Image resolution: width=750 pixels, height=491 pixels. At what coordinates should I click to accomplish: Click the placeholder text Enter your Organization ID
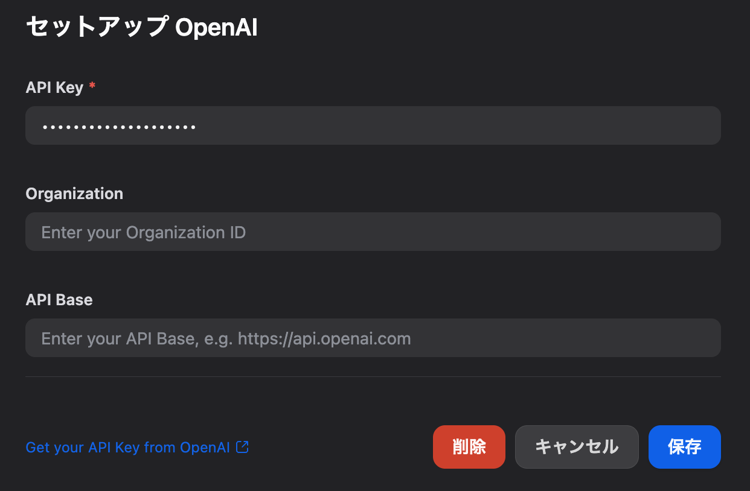[144, 233]
